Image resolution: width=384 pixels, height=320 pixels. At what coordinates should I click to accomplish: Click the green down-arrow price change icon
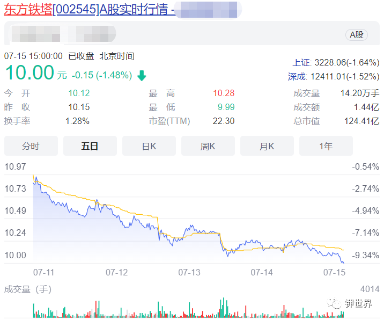(x=142, y=76)
